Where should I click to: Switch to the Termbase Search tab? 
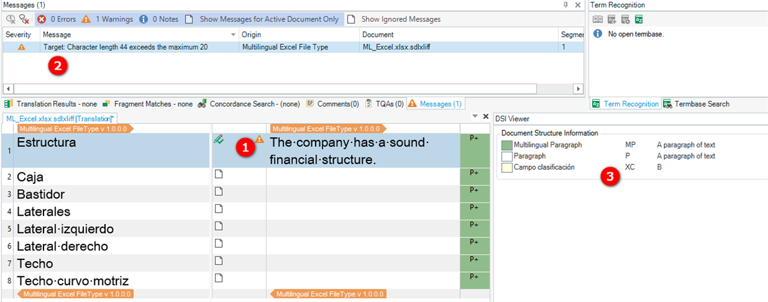[696, 103]
